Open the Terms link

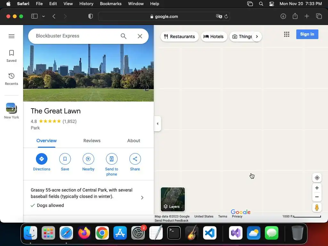point(223,217)
